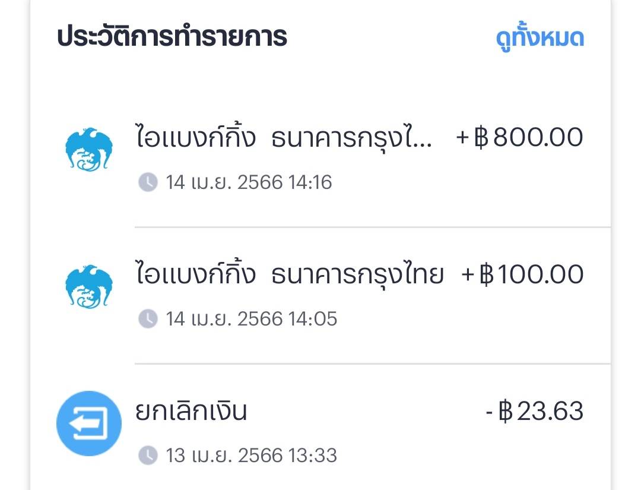
Task: Click the clock icon beside 14:05 timestamp
Action: point(148,318)
